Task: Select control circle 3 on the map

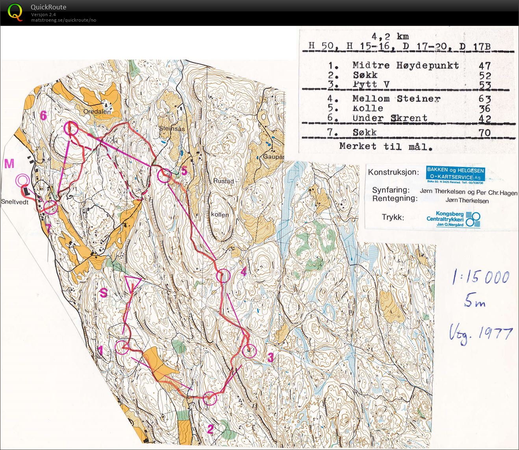Action: 249,350
